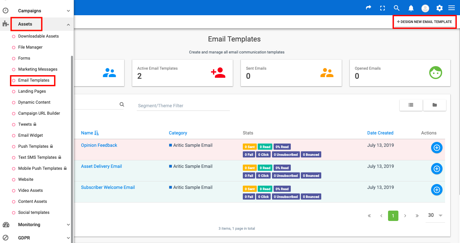Open Video Assets in sidebar
Viewport: 460px width, 243px height.
coord(30,191)
